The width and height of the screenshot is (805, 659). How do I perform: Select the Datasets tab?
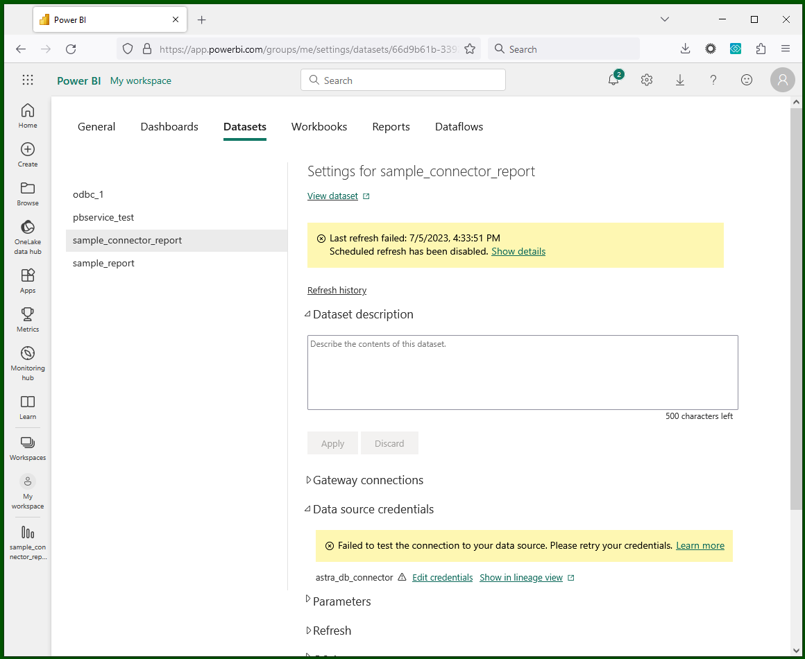(x=245, y=127)
